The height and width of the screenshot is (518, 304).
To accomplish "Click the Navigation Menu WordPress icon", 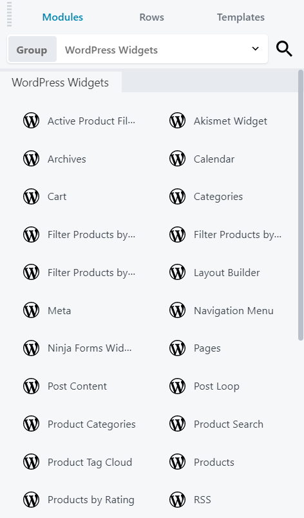I will click(177, 310).
